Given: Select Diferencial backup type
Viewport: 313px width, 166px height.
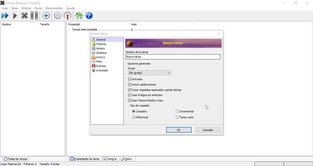Looking at the screenshot, I should coord(133,118).
